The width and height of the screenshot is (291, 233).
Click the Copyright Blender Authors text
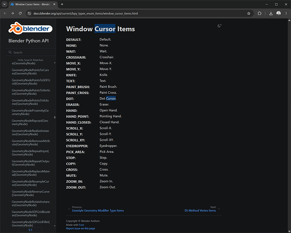tap(83, 221)
